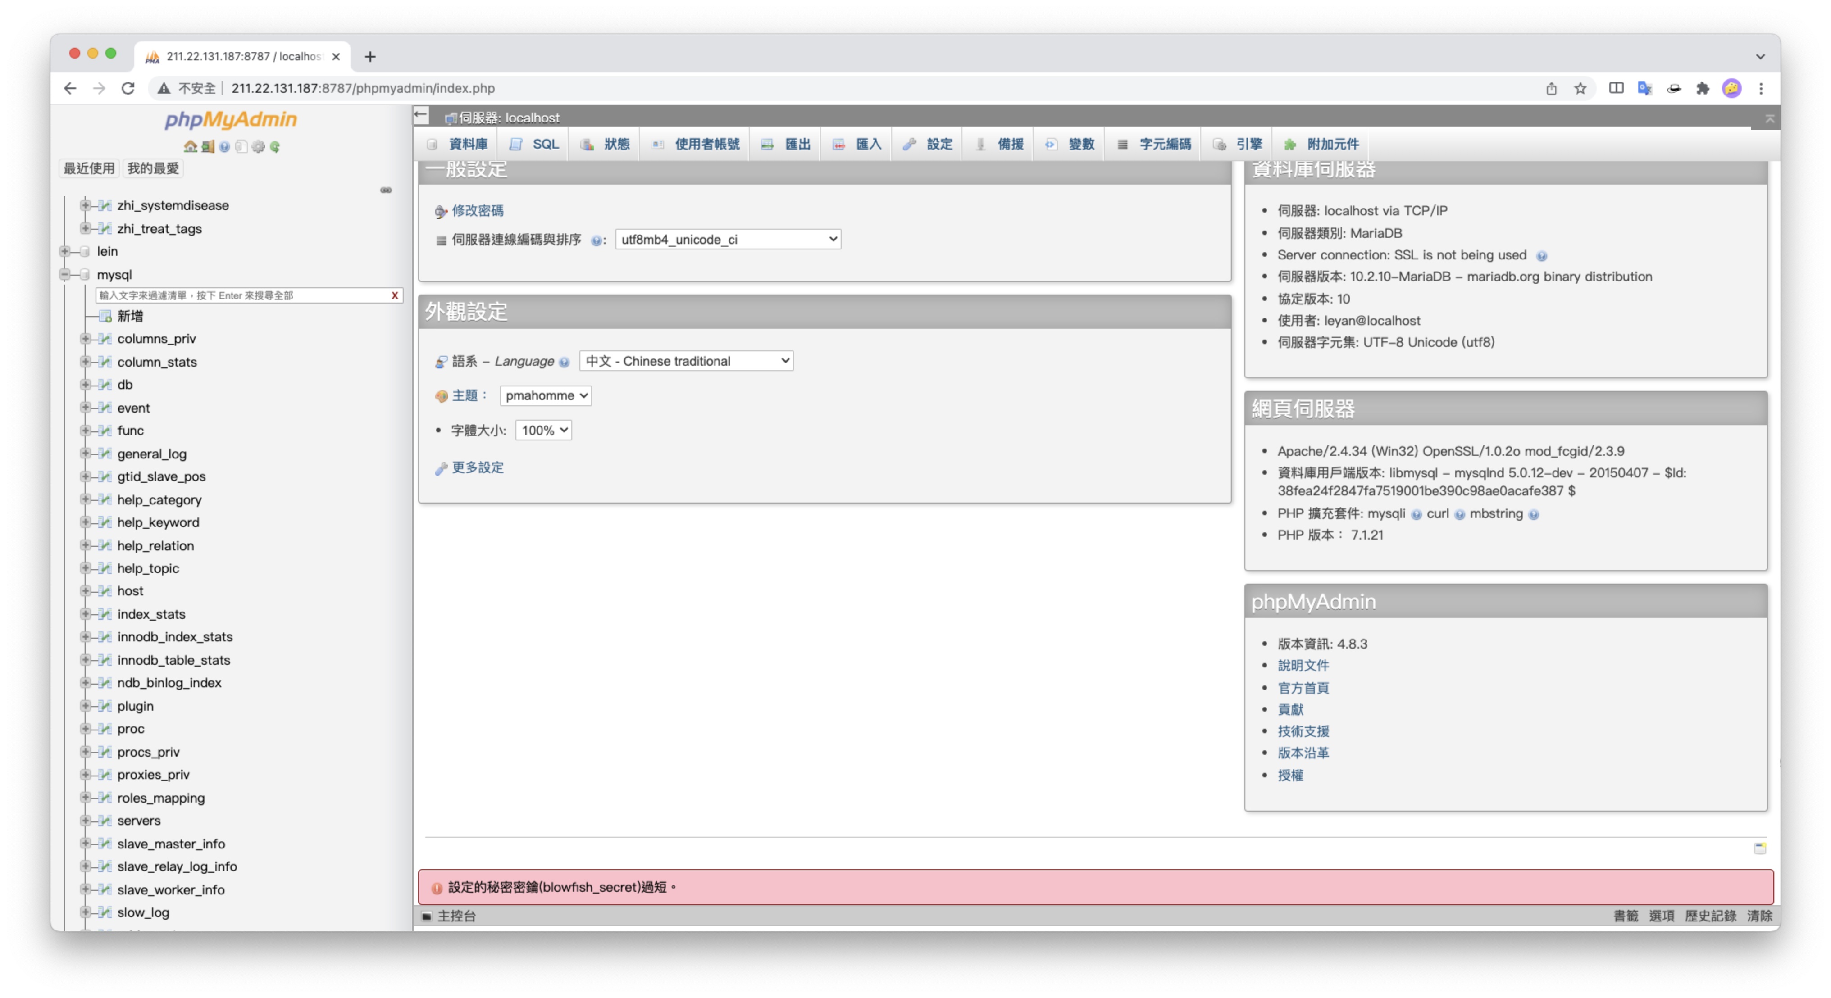1831x998 pixels.
Task: Expand the slave_master_info table node
Action: pyautogui.click(x=85, y=843)
